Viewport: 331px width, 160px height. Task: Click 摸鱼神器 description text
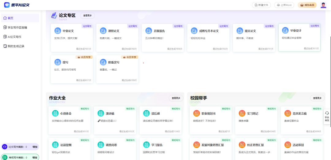[243, 121]
